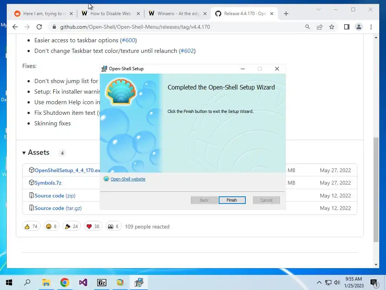Open a new browser tab
Viewport: 386px width, 290px height.
pyautogui.click(x=286, y=14)
